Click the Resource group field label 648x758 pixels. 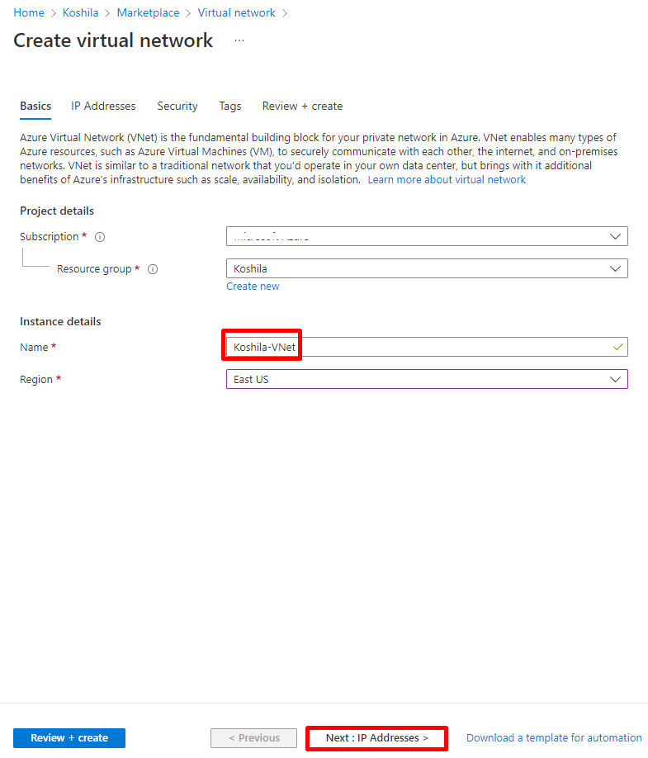tap(94, 269)
